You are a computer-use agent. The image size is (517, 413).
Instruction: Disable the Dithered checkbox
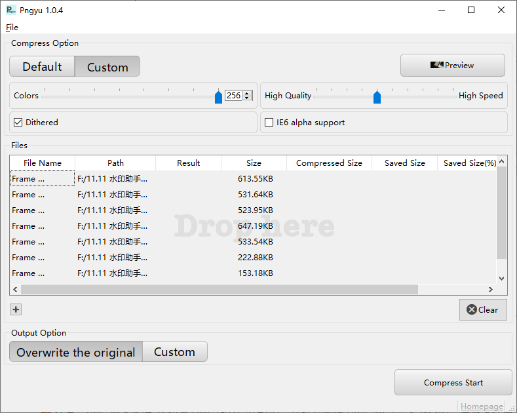click(18, 123)
